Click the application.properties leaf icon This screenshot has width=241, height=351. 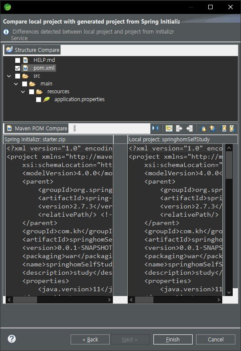point(47,99)
